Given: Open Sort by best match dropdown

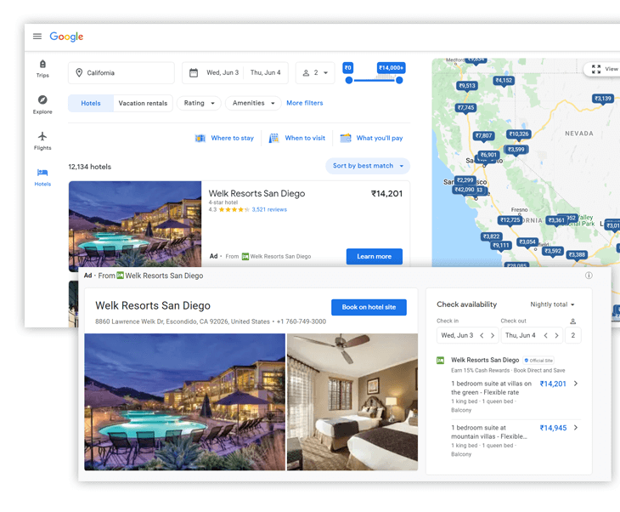Looking at the screenshot, I should (368, 166).
